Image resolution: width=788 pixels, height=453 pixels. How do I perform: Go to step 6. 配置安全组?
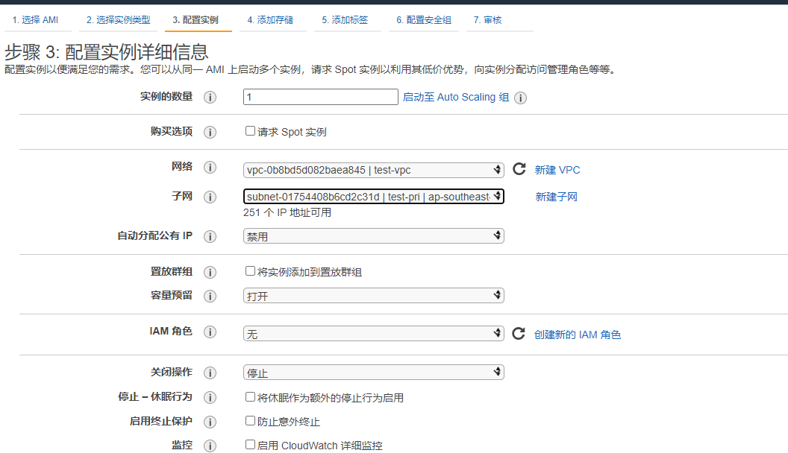coord(424,20)
